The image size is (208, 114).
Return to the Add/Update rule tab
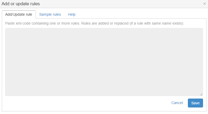coord(19,14)
